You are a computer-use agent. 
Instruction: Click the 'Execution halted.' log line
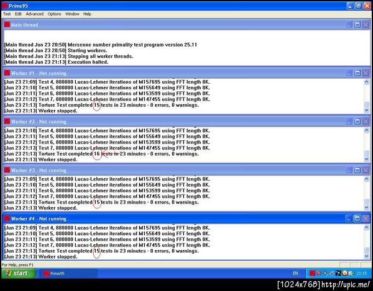tap(57, 62)
